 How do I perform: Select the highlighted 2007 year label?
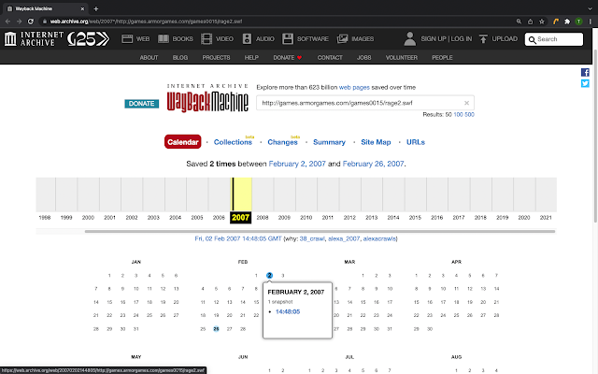click(241, 218)
